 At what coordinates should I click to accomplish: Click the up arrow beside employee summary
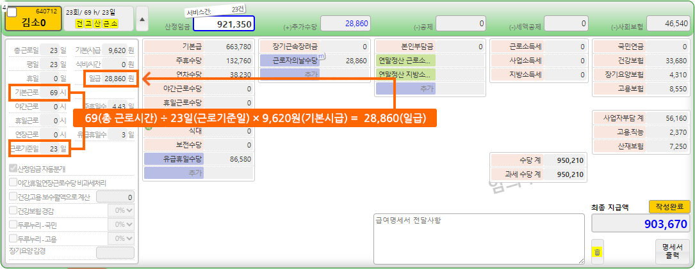tap(142, 19)
